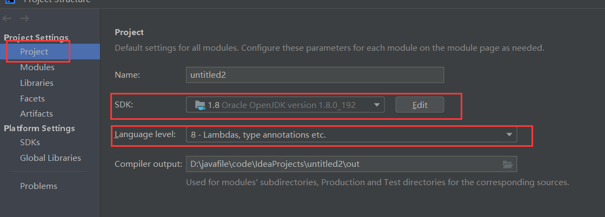Go to Libraries settings
The image size is (605, 217).
click(37, 83)
